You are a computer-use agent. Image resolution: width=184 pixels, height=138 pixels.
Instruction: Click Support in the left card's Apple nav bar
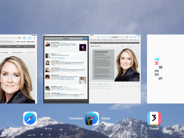18,46
